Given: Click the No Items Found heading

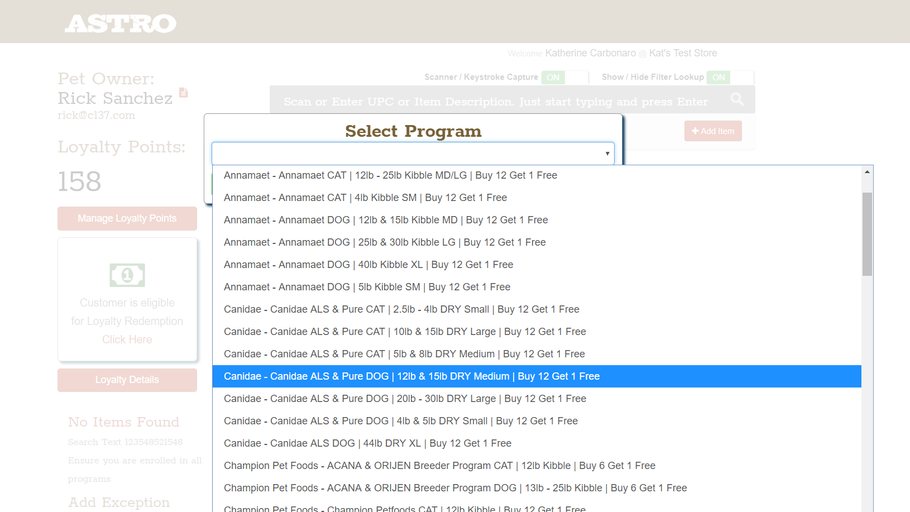Looking at the screenshot, I should pos(123,422).
